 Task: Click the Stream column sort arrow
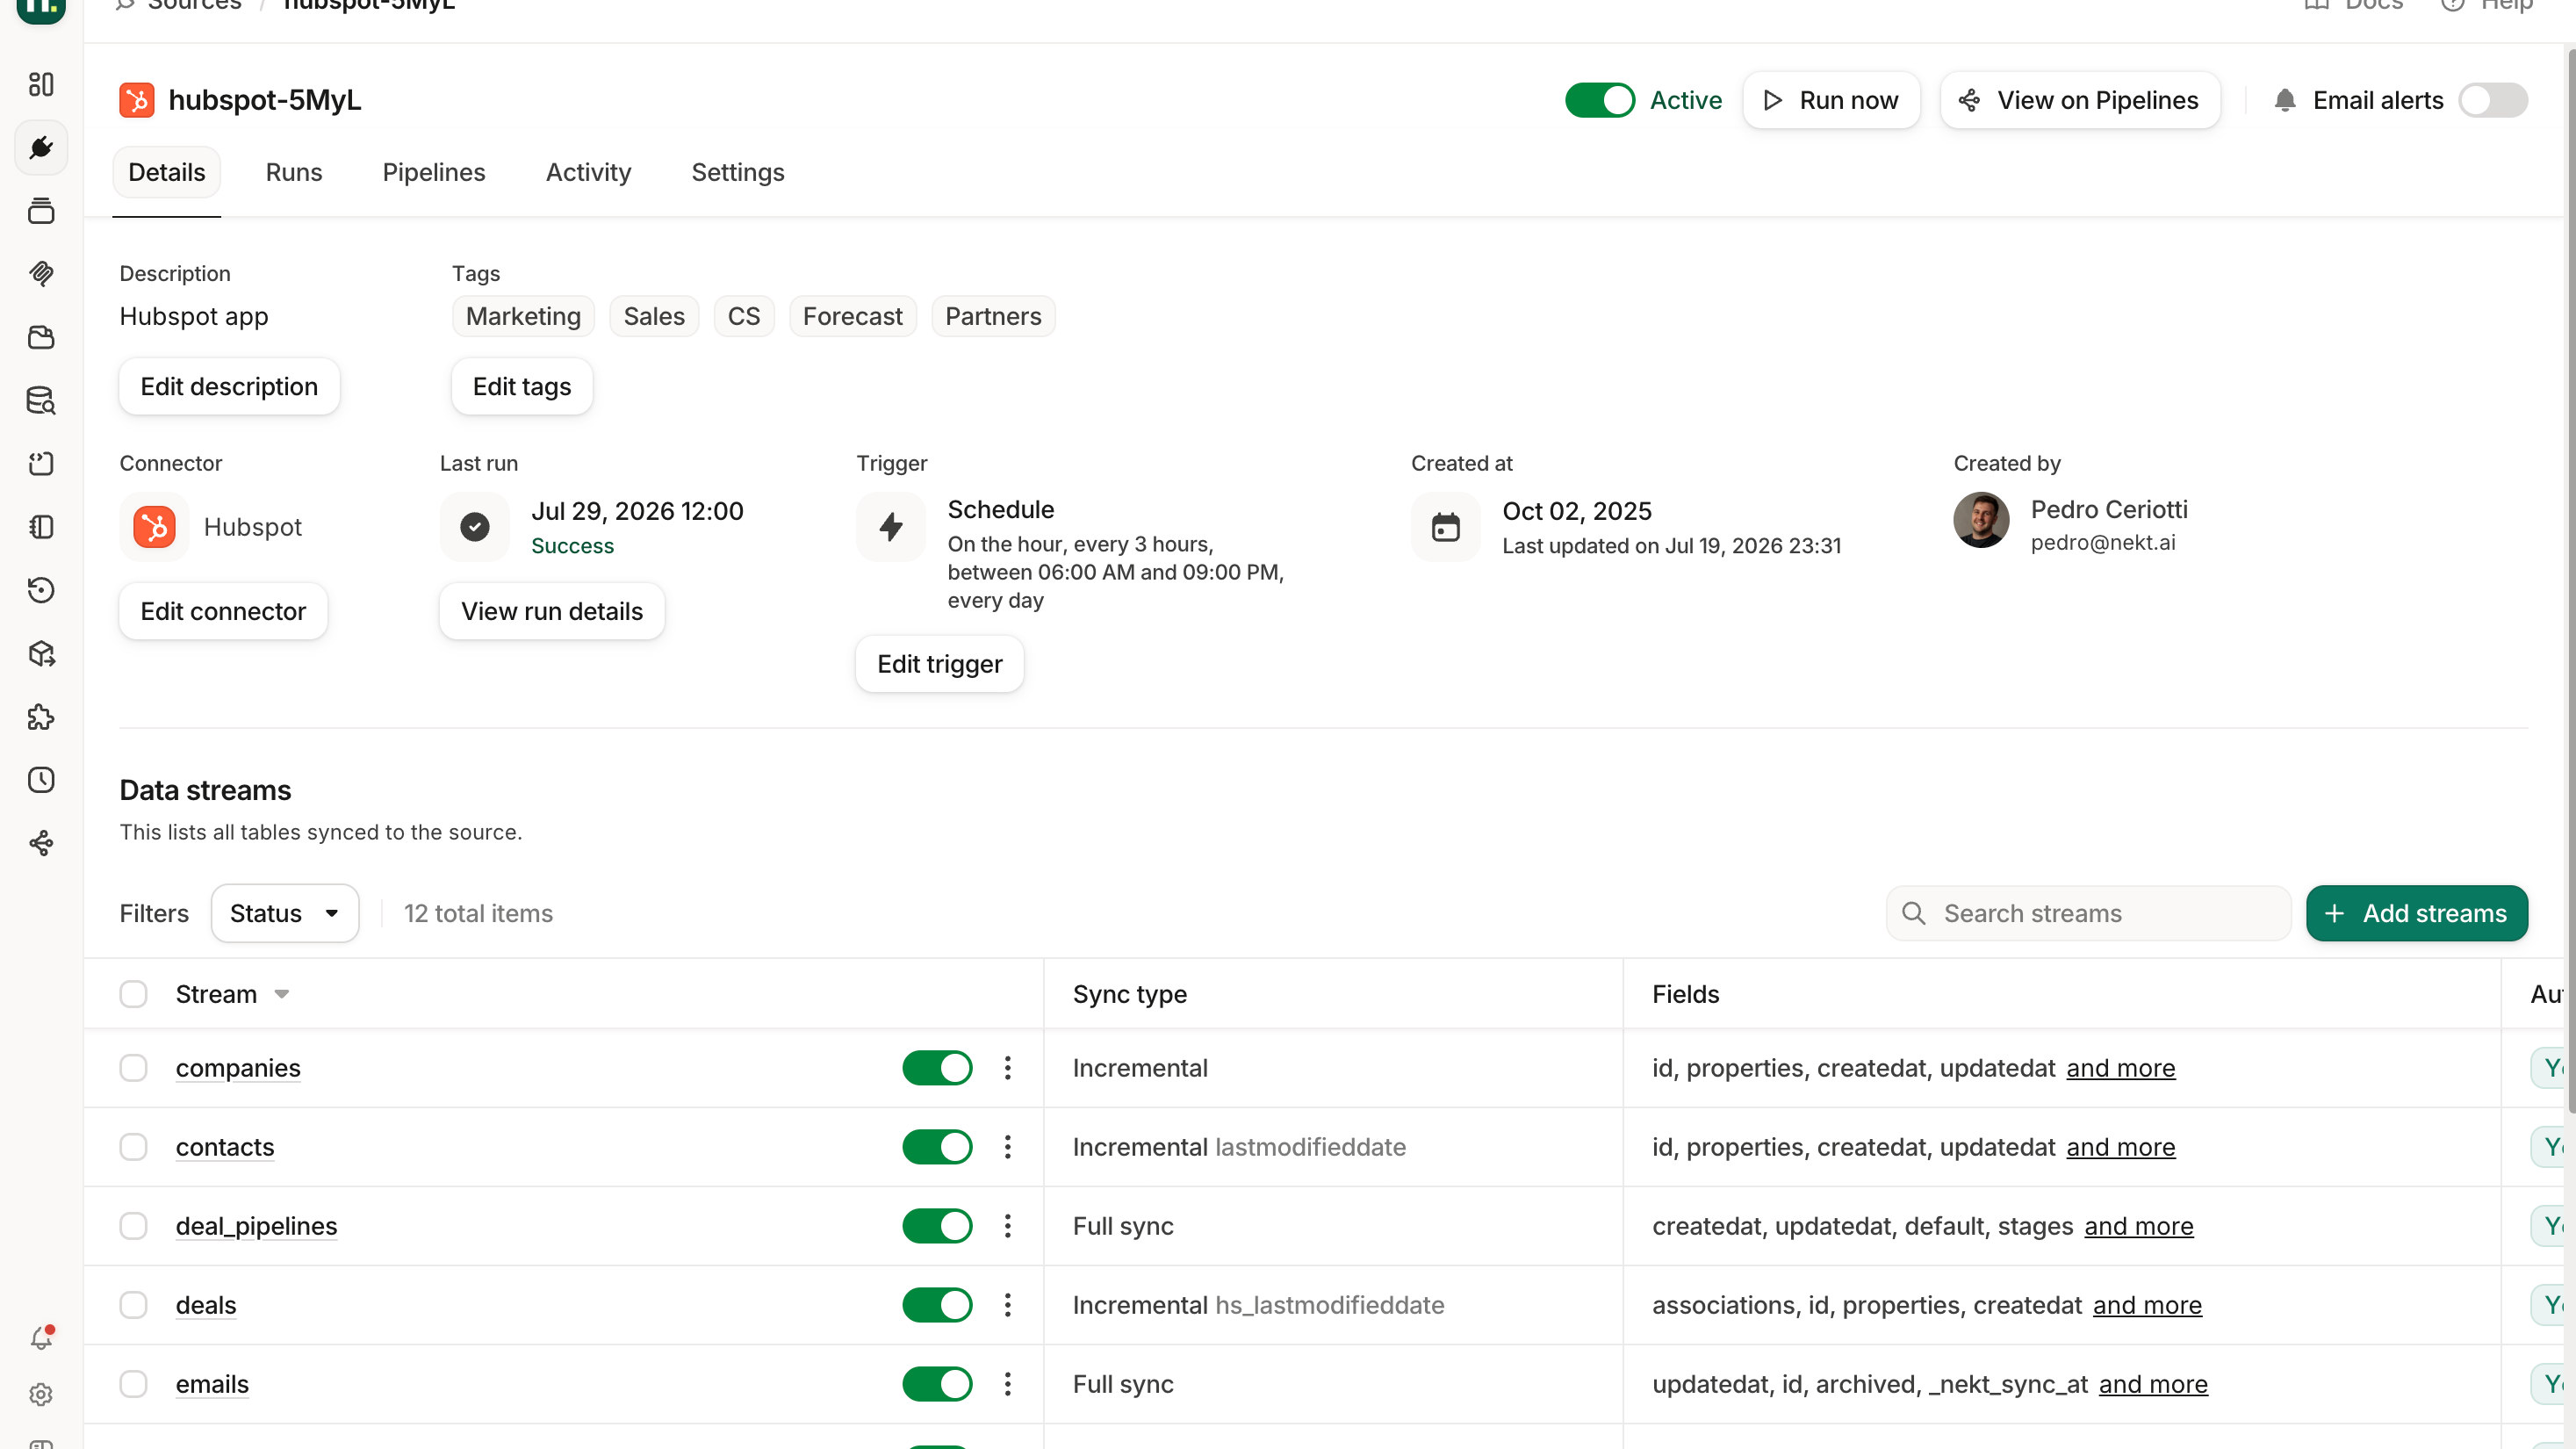click(x=282, y=994)
